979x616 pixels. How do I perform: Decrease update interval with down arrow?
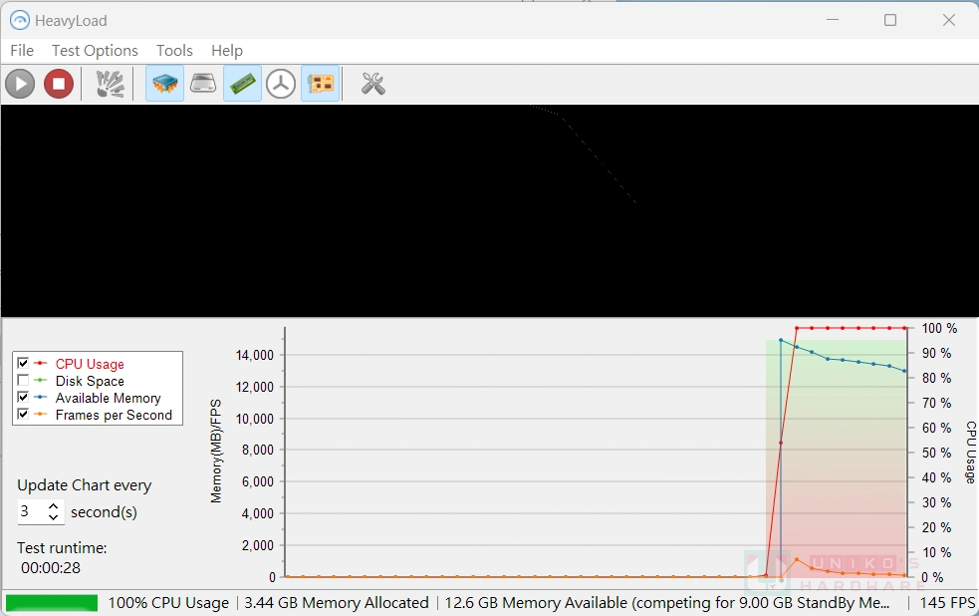click(x=54, y=517)
